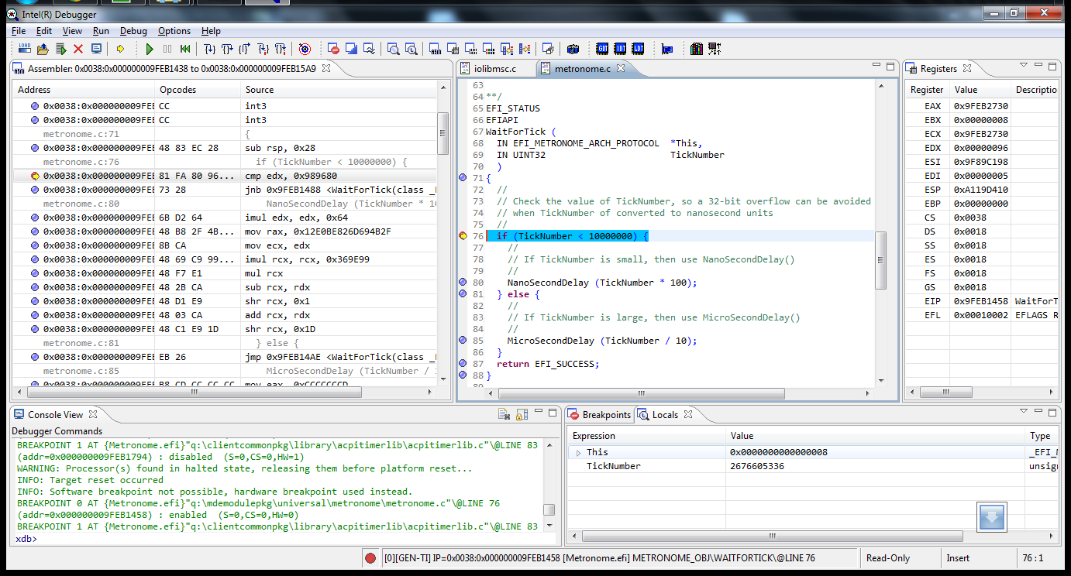The width and height of the screenshot is (1071, 576).
Task: Click the red-circle breakpoint toolbar icon
Action: point(333,49)
